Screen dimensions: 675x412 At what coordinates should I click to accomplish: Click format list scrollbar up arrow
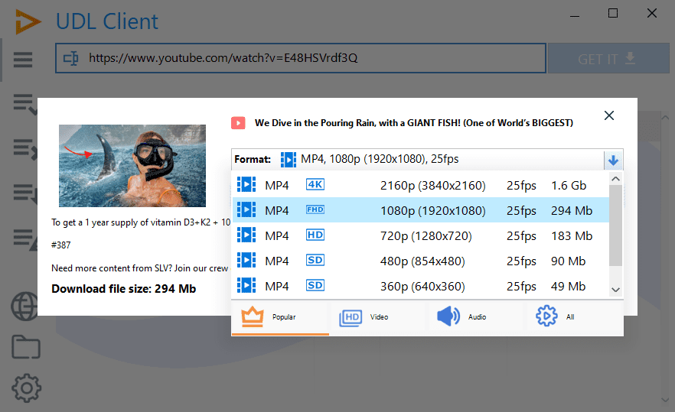coord(615,178)
